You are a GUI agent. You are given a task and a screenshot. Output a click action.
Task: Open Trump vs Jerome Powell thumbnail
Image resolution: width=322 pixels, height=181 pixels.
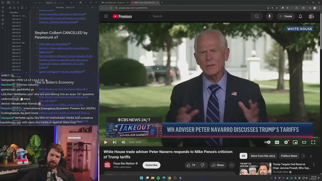(x=255, y=168)
